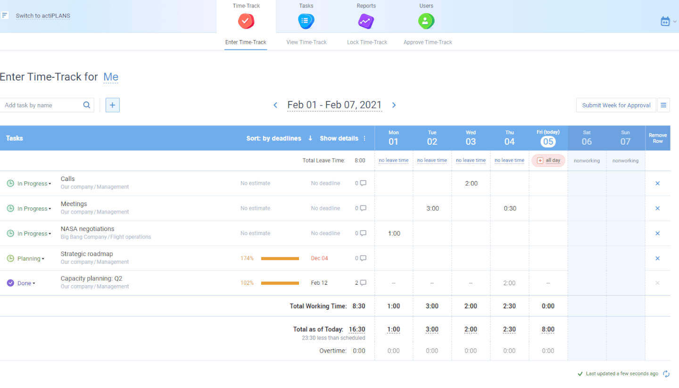Viewport: 679px width, 388px height.
Task: Click the calendar icon in the top-right corner
Action: tap(666, 21)
